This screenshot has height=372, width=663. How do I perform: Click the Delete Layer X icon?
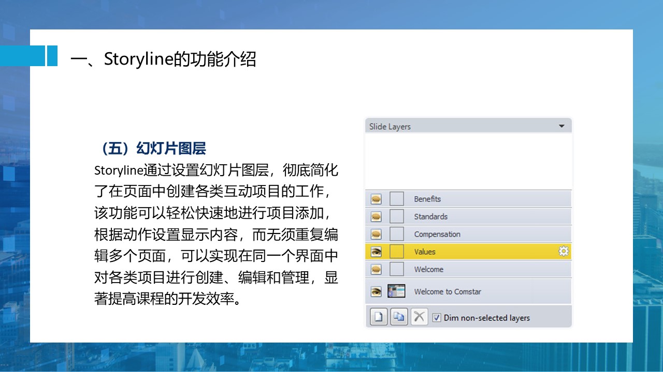(x=419, y=317)
